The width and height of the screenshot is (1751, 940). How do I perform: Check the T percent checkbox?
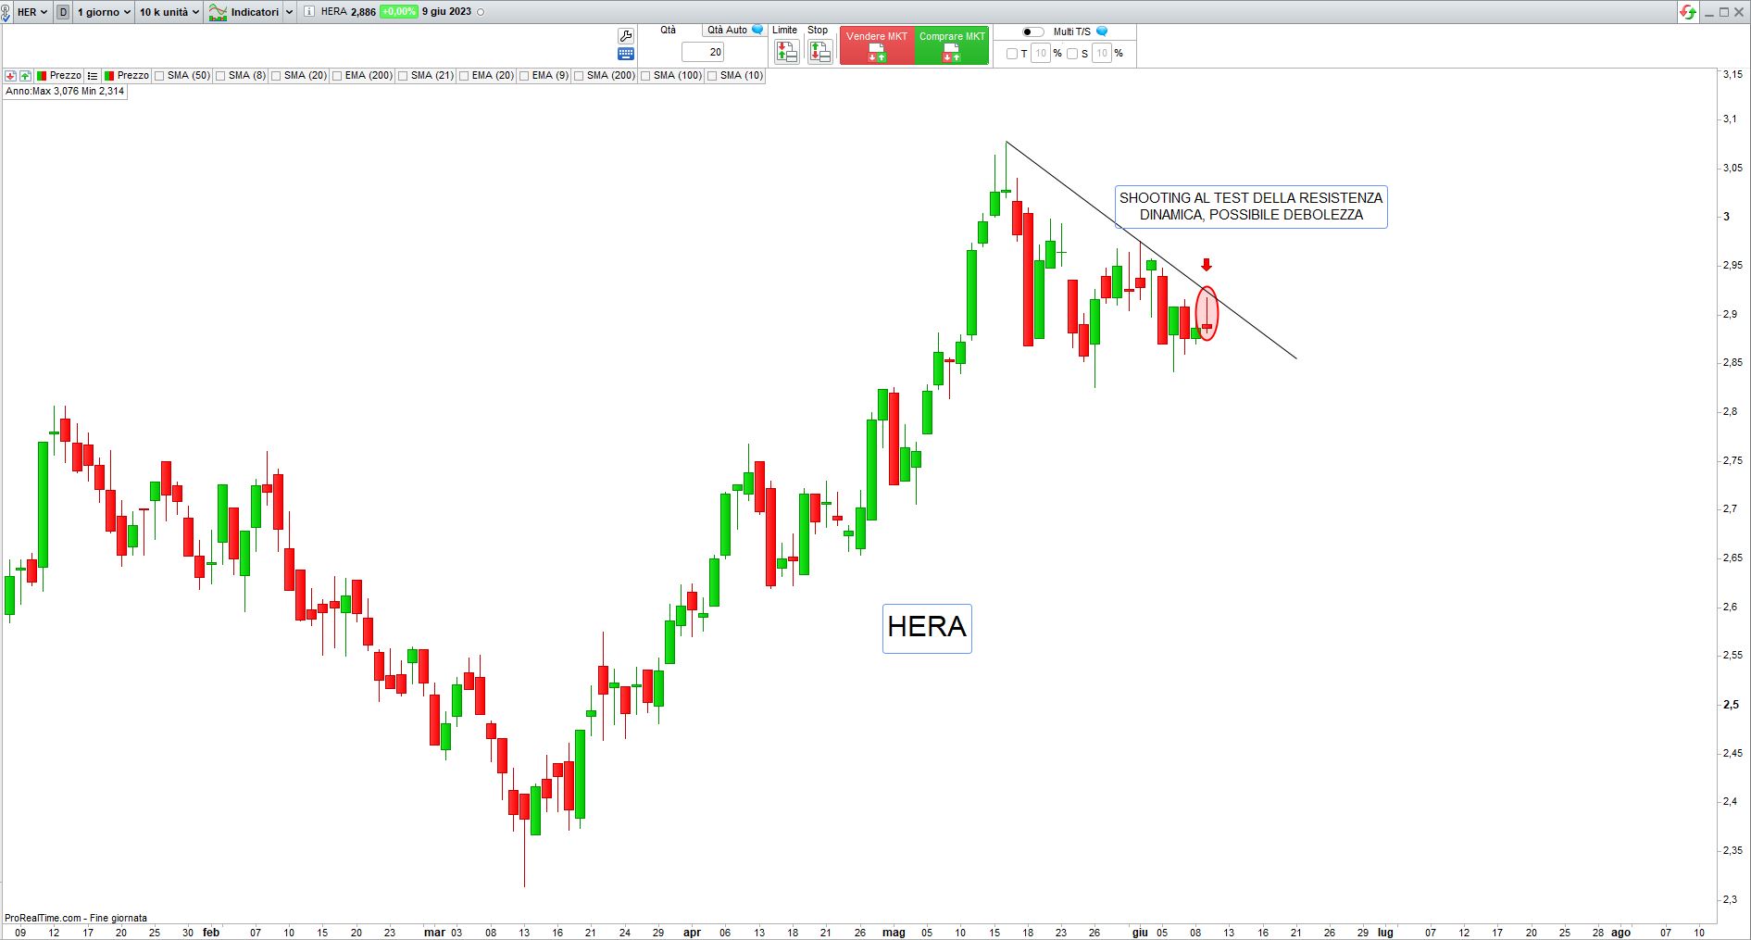pos(1011,54)
